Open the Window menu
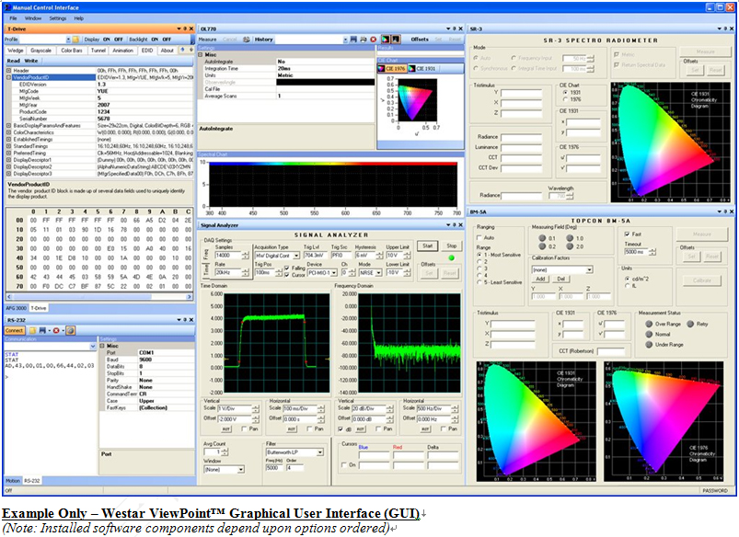Screen dimensions: 739x537 click(x=32, y=18)
